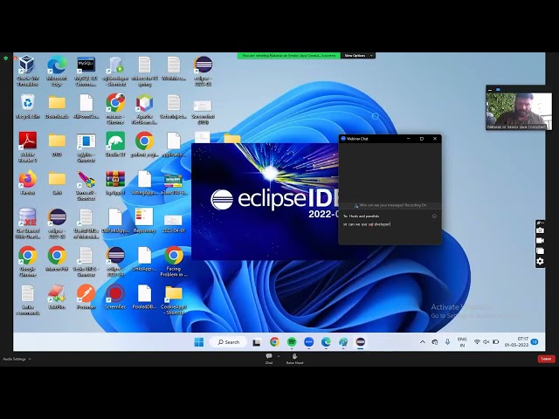
Task: Open the Oracle VM VirtualBox desktop shortcut
Action: coord(27,71)
